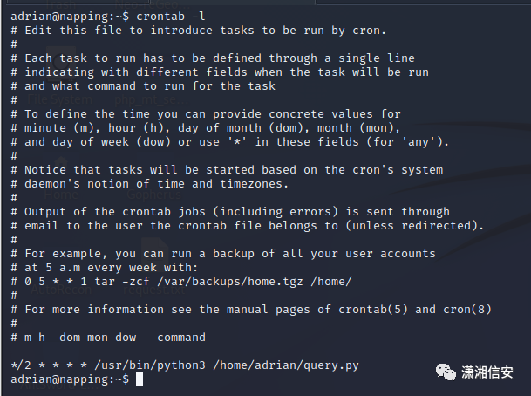This screenshot has height=396, width=531.
Task: Click the AutoRecon desktop icon label
Action: [x=61, y=290]
